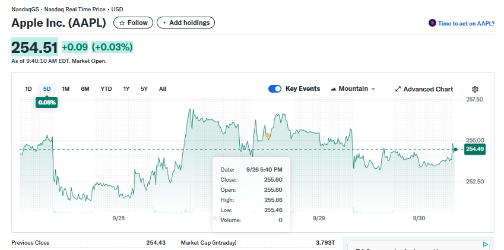The width and height of the screenshot is (504, 250).
Task: Click the 254.49 current price label
Action: 475,149
